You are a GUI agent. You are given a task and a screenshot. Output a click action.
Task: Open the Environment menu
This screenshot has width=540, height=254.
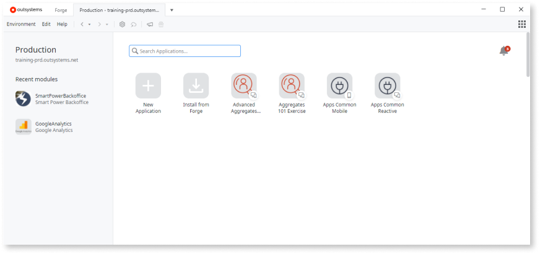pyautogui.click(x=21, y=24)
